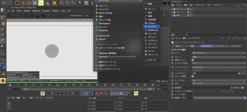The height and width of the screenshot is (112, 247).
Task: Click frame 45 on timeline ruler
Action: pyautogui.click(x=81, y=85)
